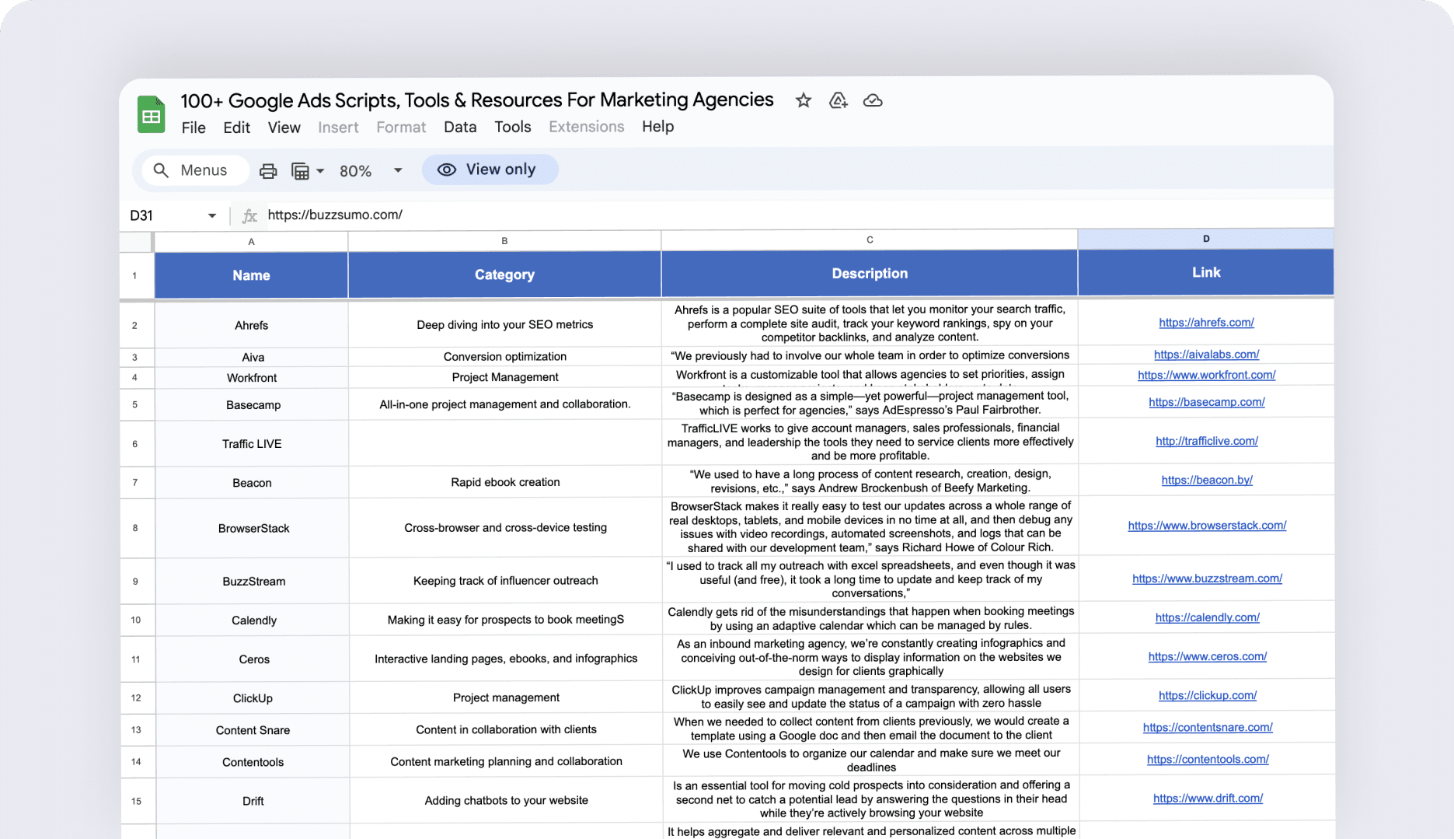
Task: Open the ceros.com link
Action: [1207, 656]
